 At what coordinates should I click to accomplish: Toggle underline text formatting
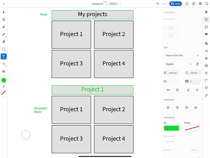[x=188, y=90]
